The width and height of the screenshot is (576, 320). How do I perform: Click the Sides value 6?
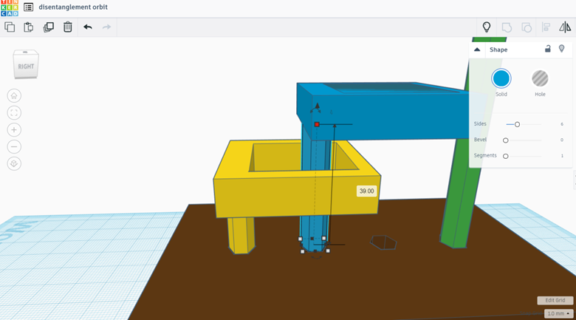coord(562,124)
